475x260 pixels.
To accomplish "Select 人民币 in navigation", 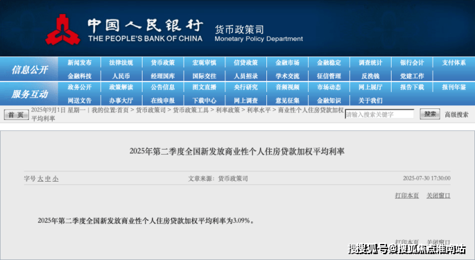I will pos(121,76).
